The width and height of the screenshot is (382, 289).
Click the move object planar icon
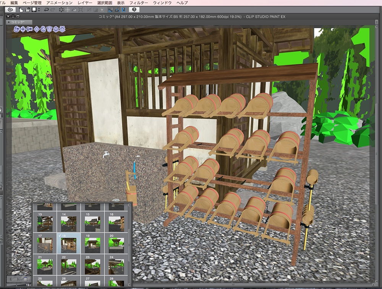click(x=37, y=29)
